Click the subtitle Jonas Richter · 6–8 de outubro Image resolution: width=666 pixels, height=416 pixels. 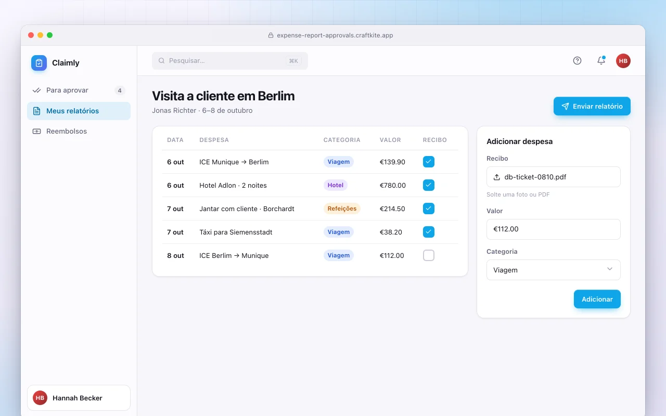[202, 110]
